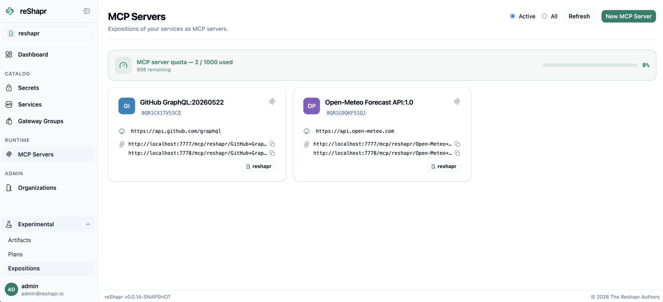Image resolution: width=663 pixels, height=302 pixels.
Task: Click the Experimental flask icon
Action: [x=9, y=224]
